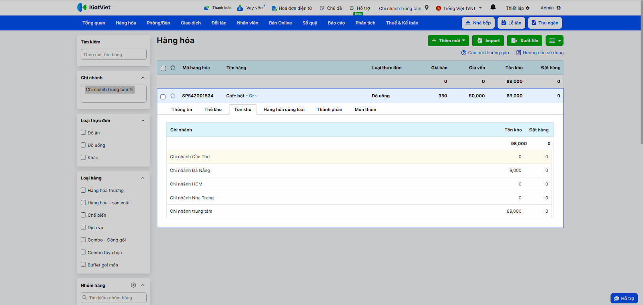
Task: Open the Tổng quan menu
Action: click(x=94, y=23)
